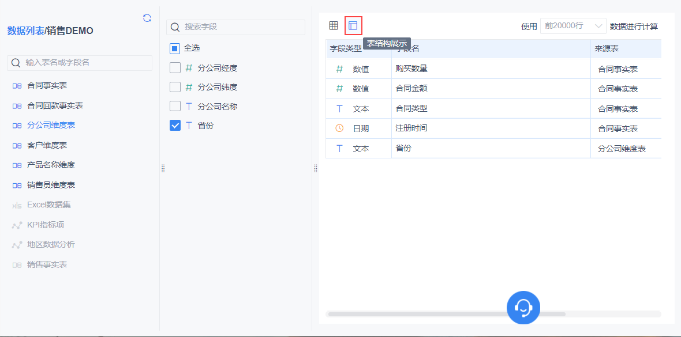Image resolution: width=681 pixels, height=337 pixels.
Task: Click the table icon beside 合同事实表
Action: tap(17, 86)
